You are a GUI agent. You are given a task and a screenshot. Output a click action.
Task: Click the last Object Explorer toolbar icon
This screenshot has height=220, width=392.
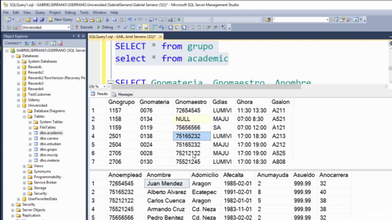click(60, 43)
